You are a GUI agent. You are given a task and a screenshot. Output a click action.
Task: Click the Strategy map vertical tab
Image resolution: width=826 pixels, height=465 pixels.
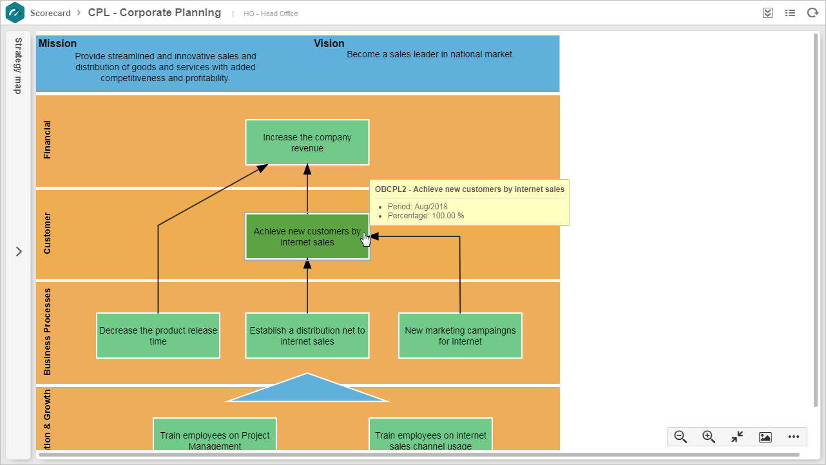click(18, 66)
